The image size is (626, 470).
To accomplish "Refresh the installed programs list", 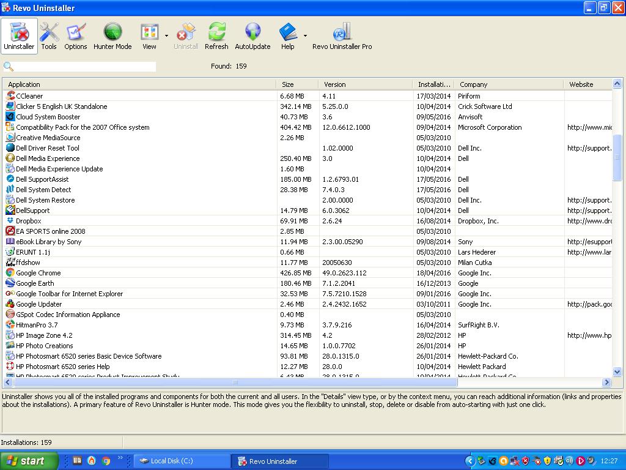I will click(x=216, y=36).
